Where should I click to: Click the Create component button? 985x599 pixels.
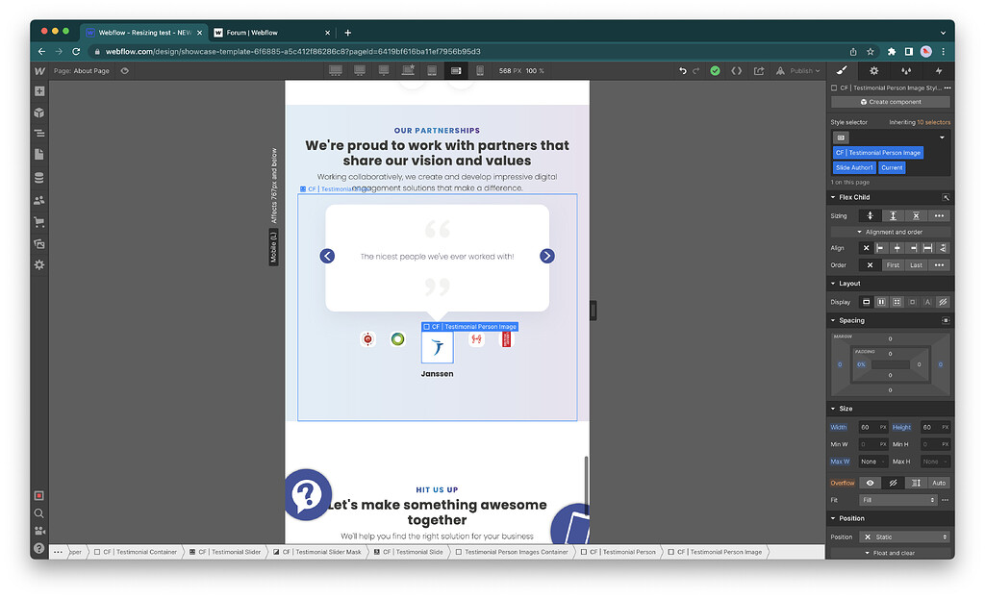[890, 101]
